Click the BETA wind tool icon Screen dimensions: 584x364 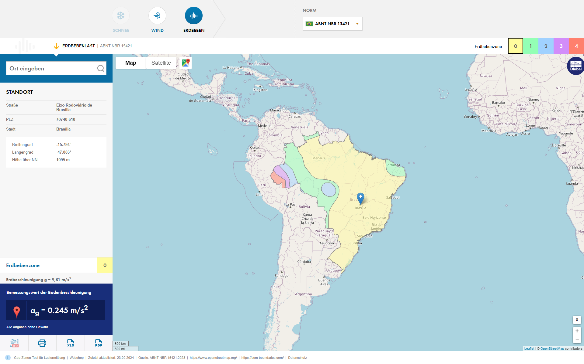(x=14, y=343)
